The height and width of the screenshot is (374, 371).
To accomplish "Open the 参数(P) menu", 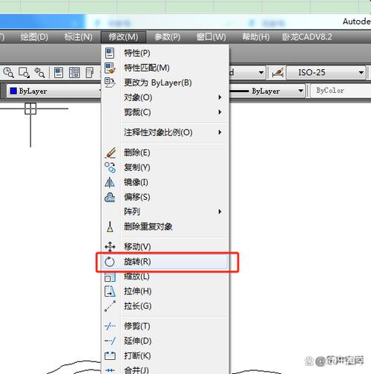I will pos(168,37).
